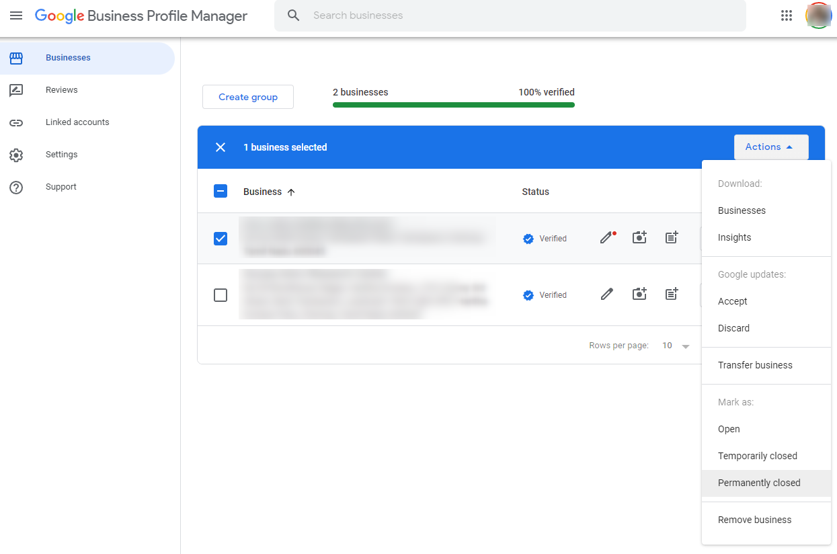Image resolution: width=837 pixels, height=554 pixels.
Task: Add photo to the selected first business
Action: pyautogui.click(x=639, y=237)
